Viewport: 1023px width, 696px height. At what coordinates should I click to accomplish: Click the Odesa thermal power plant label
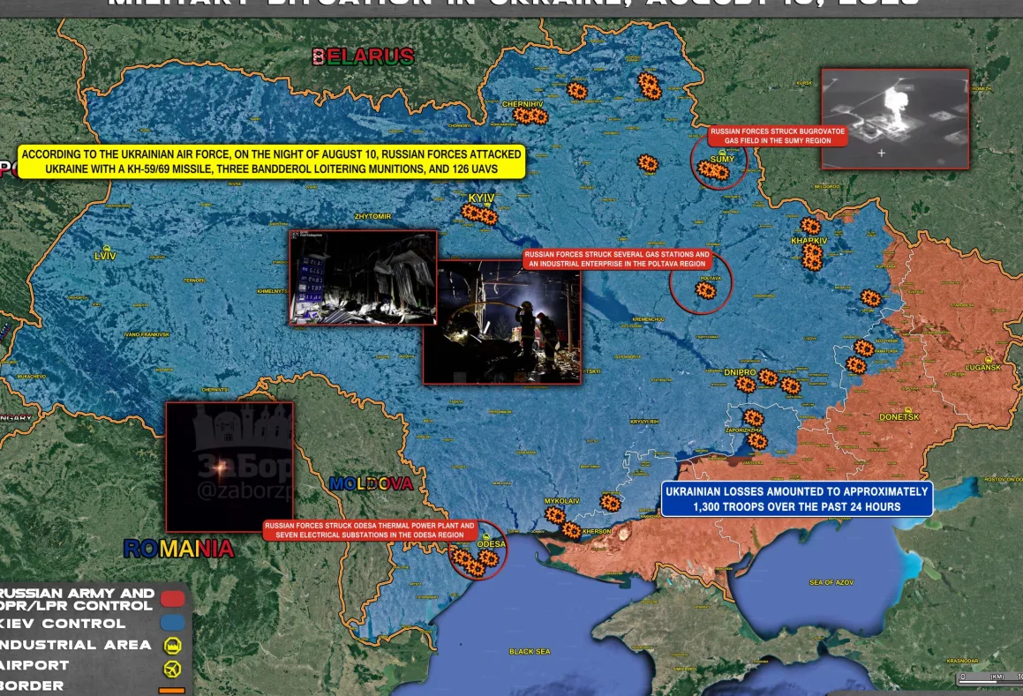coord(370,529)
